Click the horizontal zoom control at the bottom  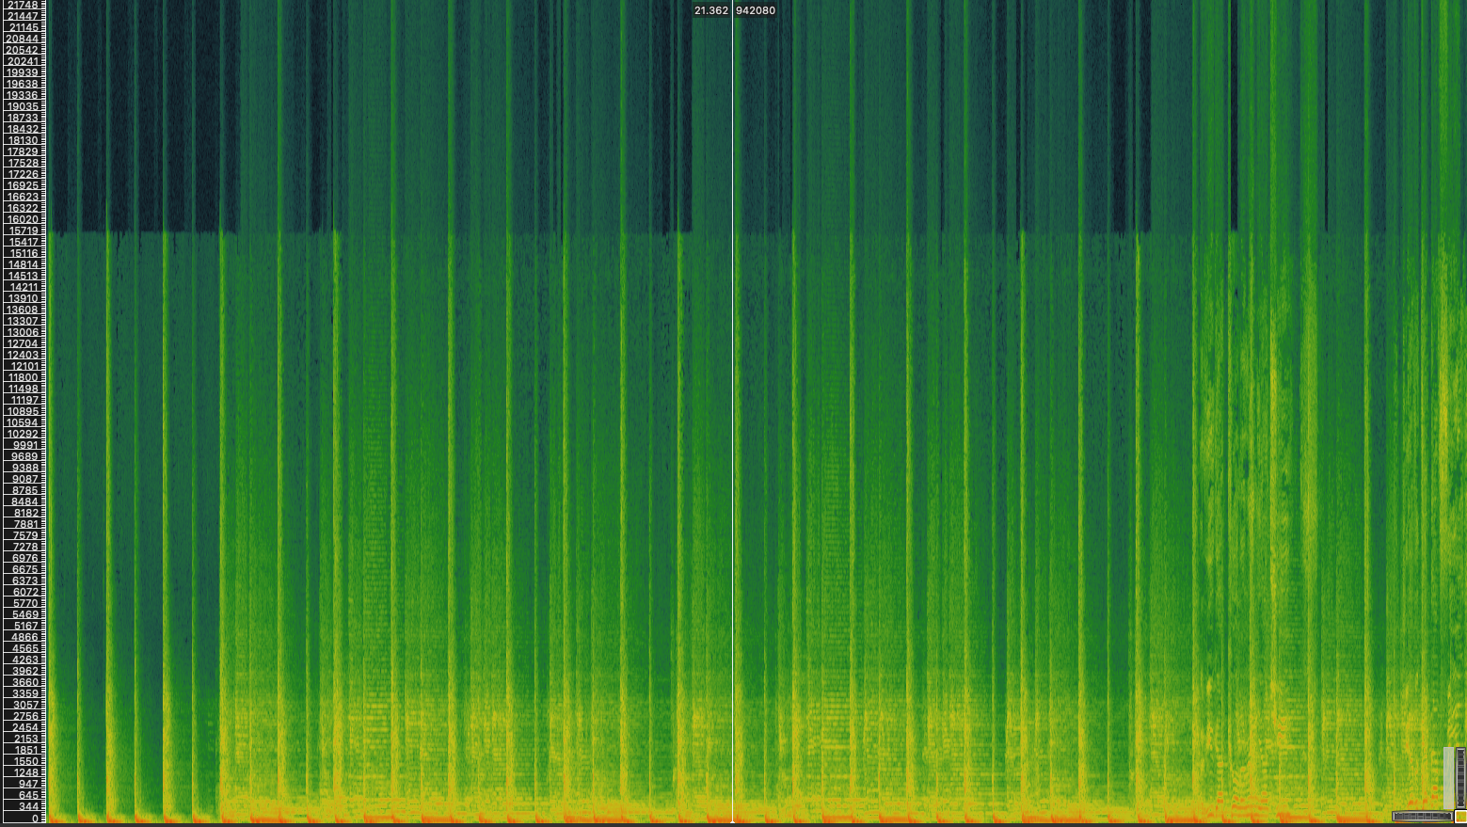point(1422,816)
